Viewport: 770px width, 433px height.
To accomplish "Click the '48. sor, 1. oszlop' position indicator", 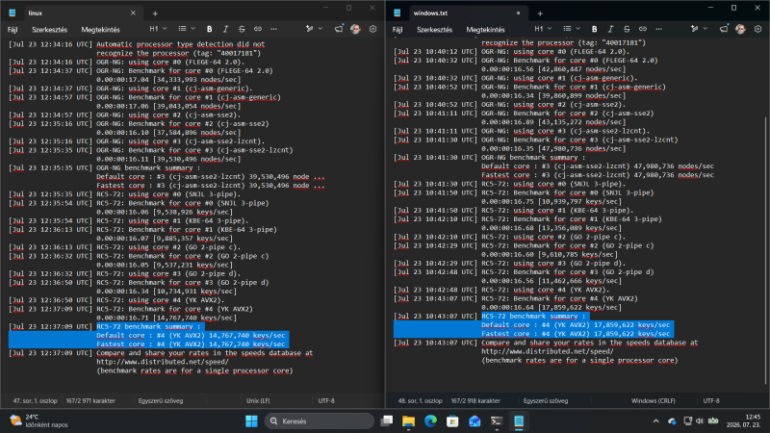I will click(420, 400).
